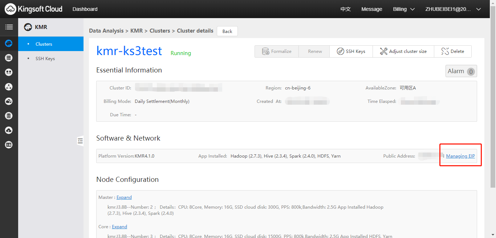Open the database stack sidebar icon
The height and width of the screenshot is (238, 496).
point(9,116)
